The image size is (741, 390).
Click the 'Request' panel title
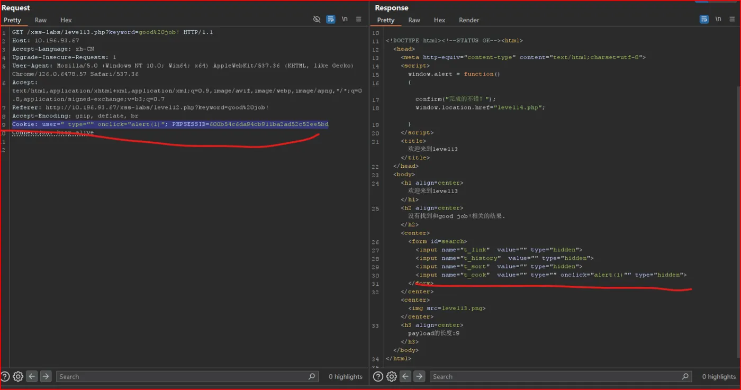click(x=16, y=8)
